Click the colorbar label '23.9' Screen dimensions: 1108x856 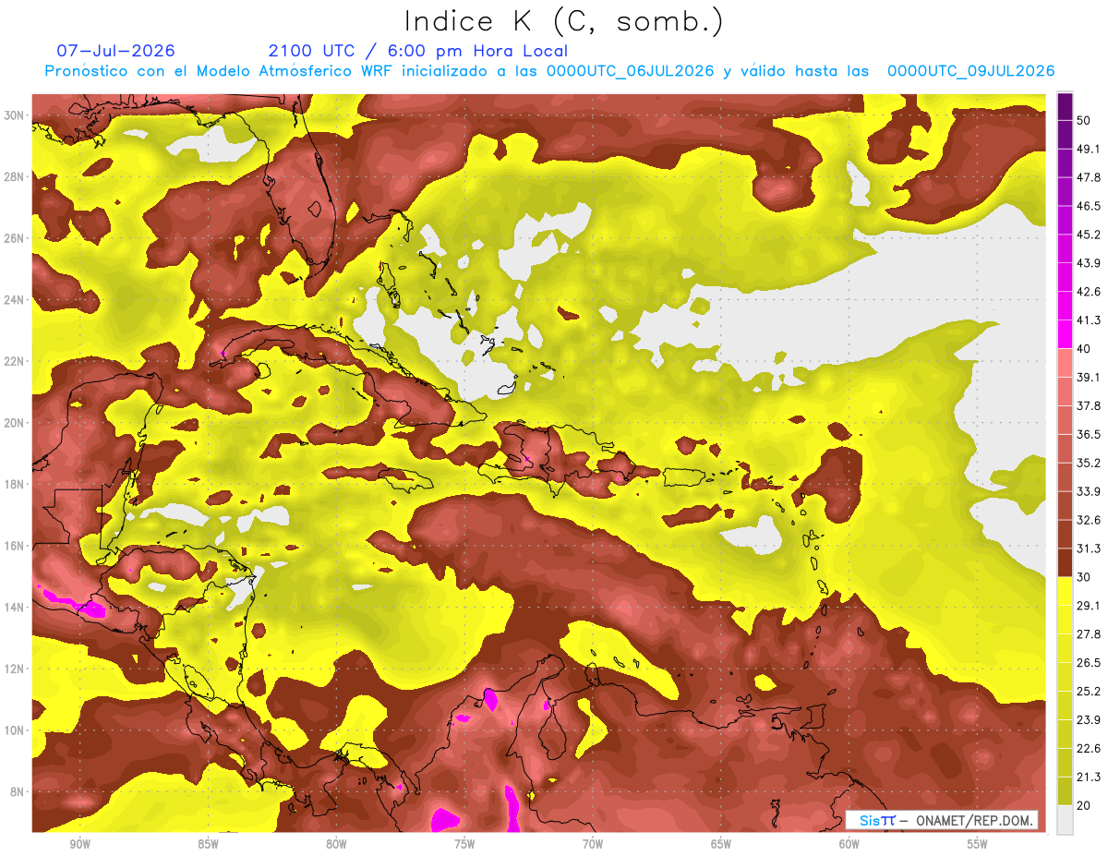(x=1088, y=720)
